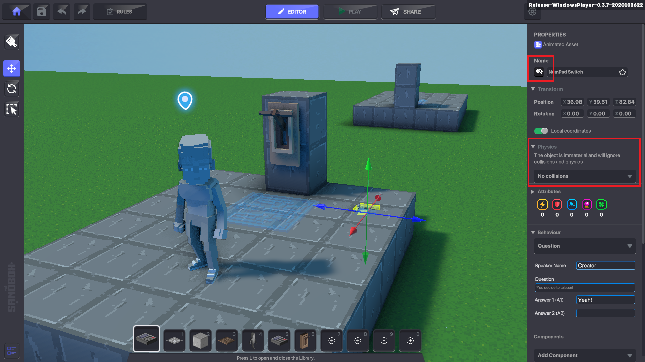Image resolution: width=645 pixels, height=362 pixels.
Task: Expand the Attributes section
Action: tap(549, 192)
